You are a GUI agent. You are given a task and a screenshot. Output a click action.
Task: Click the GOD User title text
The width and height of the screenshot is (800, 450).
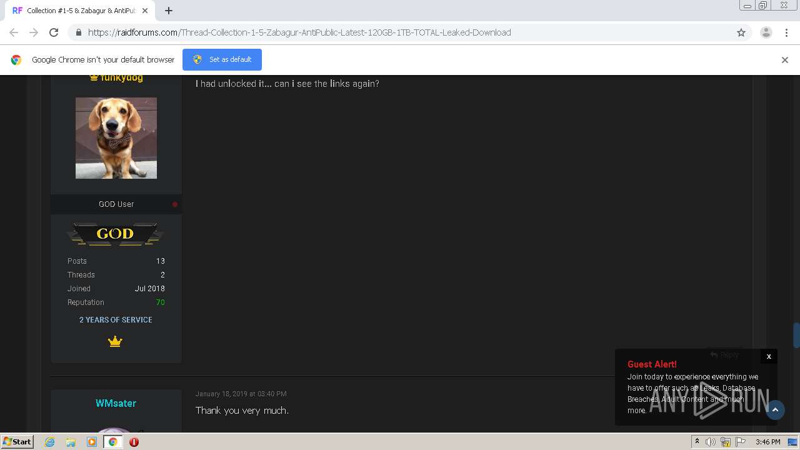click(116, 204)
